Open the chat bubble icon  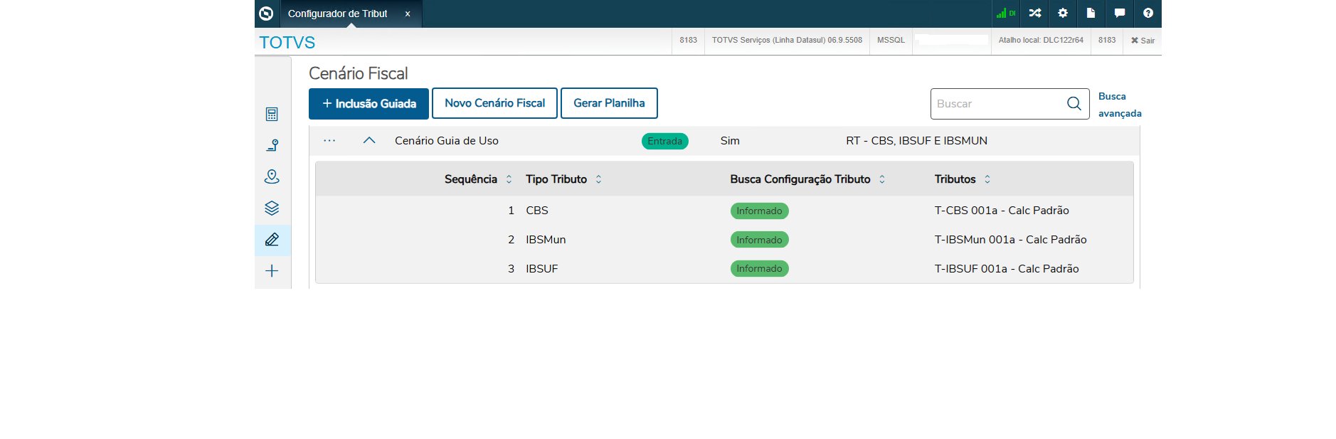(1119, 13)
